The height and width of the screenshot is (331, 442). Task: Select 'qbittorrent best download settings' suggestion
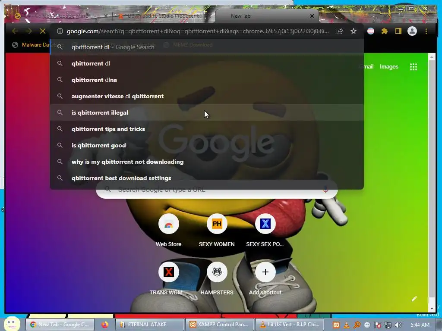[x=207, y=178]
